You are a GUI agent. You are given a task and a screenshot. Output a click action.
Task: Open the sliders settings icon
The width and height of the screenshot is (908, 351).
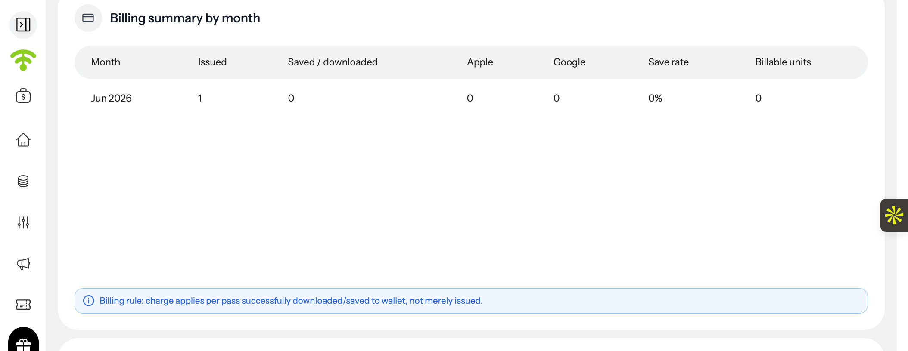(23, 222)
